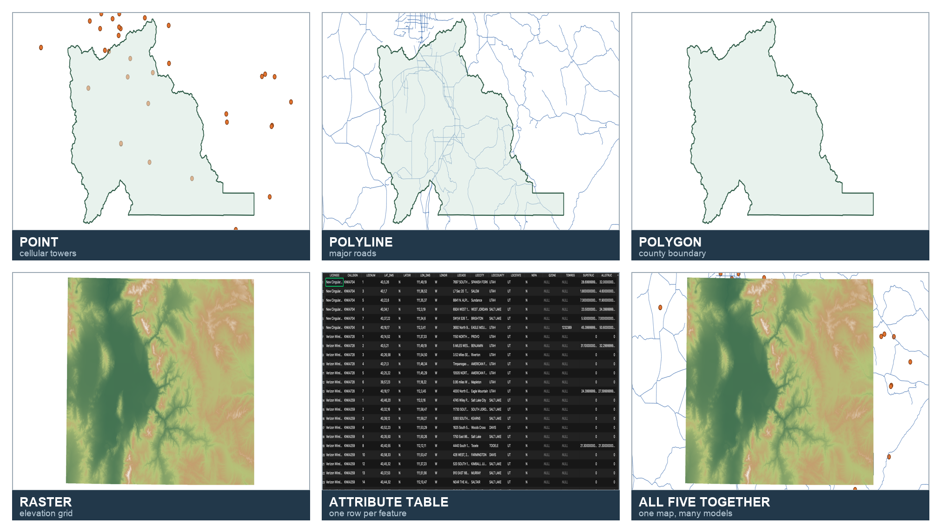Select the elevation raster image in RASTER panel
This screenshot has width=941, height=532.
pyautogui.click(x=160, y=381)
